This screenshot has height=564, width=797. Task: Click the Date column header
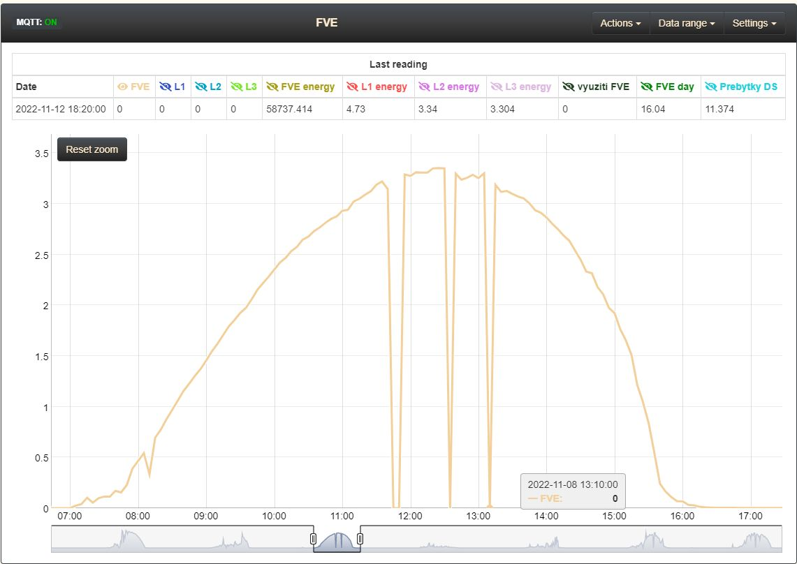[x=27, y=87]
